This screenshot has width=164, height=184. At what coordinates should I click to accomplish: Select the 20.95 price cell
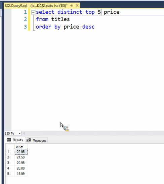(21, 163)
